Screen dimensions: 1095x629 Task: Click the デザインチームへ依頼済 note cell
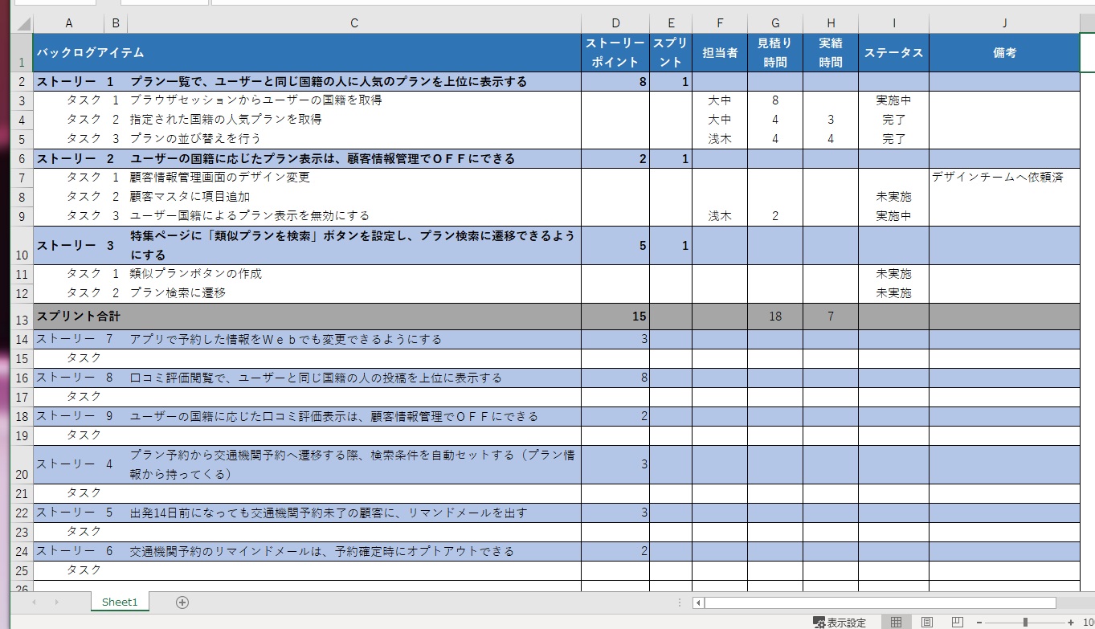(1004, 178)
